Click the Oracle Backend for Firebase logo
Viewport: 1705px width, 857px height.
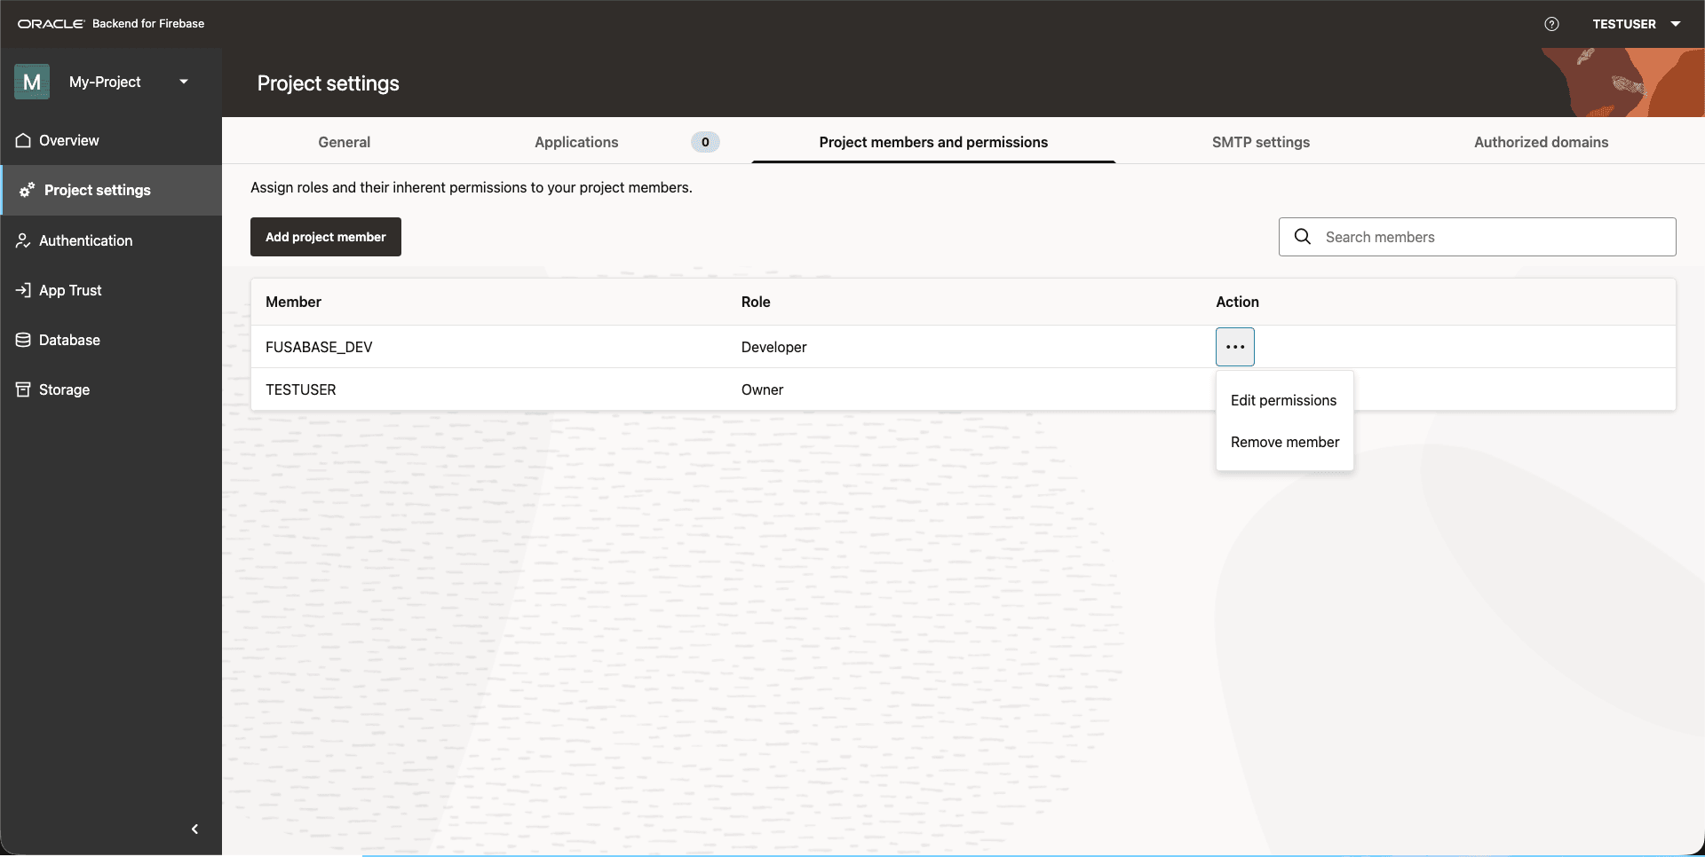click(111, 24)
